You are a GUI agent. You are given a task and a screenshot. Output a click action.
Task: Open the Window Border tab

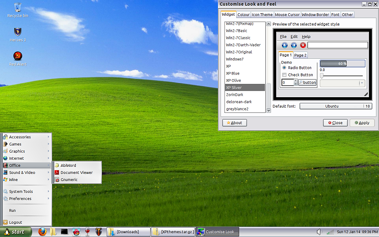pos(315,15)
